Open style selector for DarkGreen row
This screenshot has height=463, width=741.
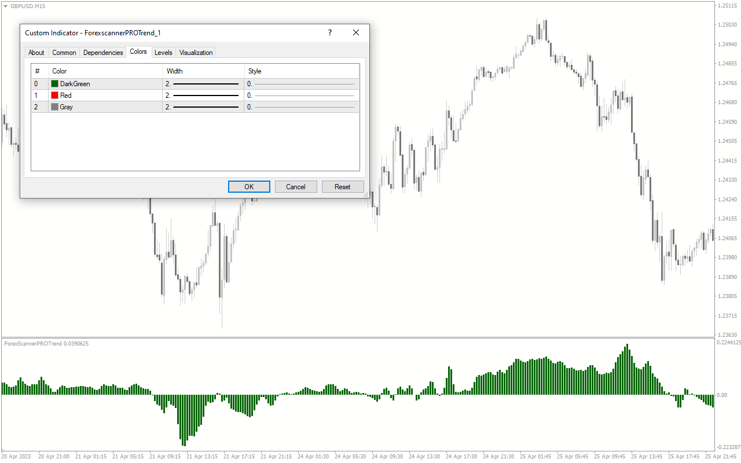[302, 84]
